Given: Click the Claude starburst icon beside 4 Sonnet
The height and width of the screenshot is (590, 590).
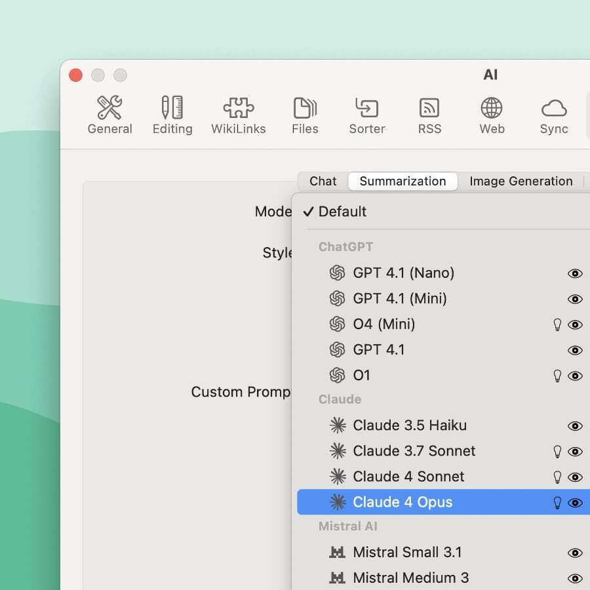Looking at the screenshot, I should (x=338, y=477).
